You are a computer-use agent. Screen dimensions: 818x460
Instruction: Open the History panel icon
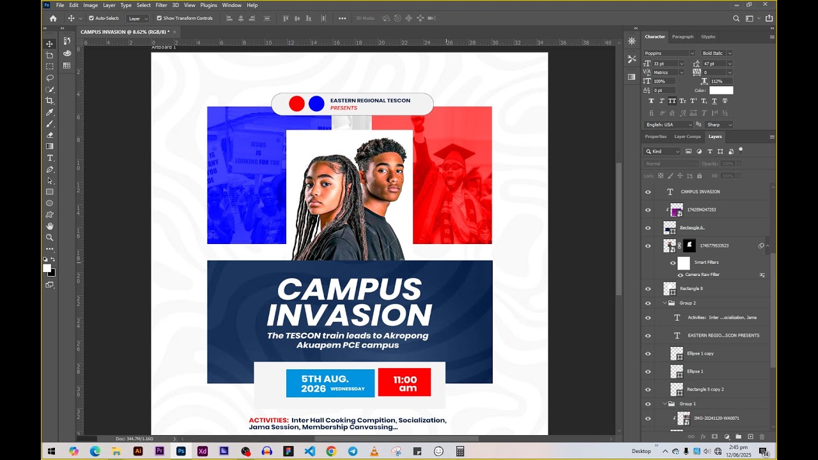pyautogui.click(x=67, y=41)
